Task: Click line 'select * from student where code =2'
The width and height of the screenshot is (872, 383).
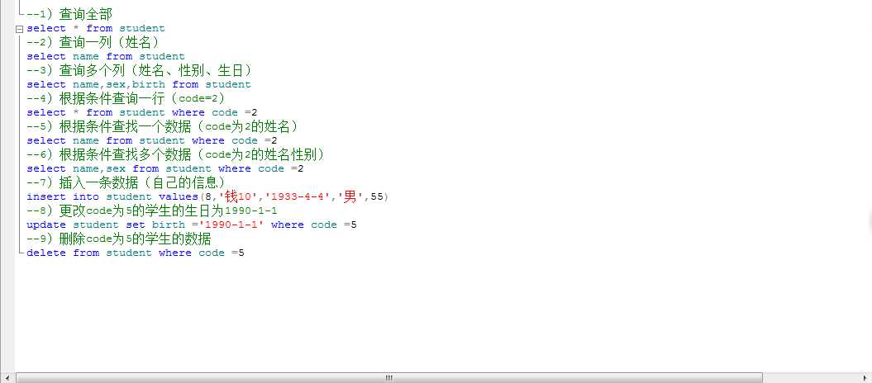Action: pyautogui.click(x=142, y=113)
